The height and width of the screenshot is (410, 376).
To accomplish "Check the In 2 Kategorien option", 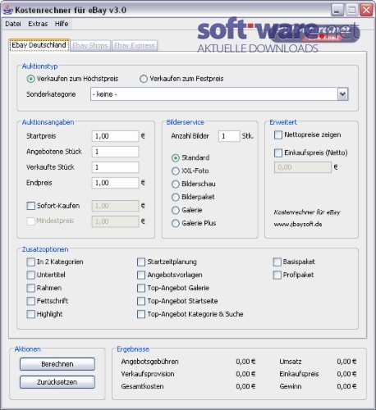I will [31, 262].
